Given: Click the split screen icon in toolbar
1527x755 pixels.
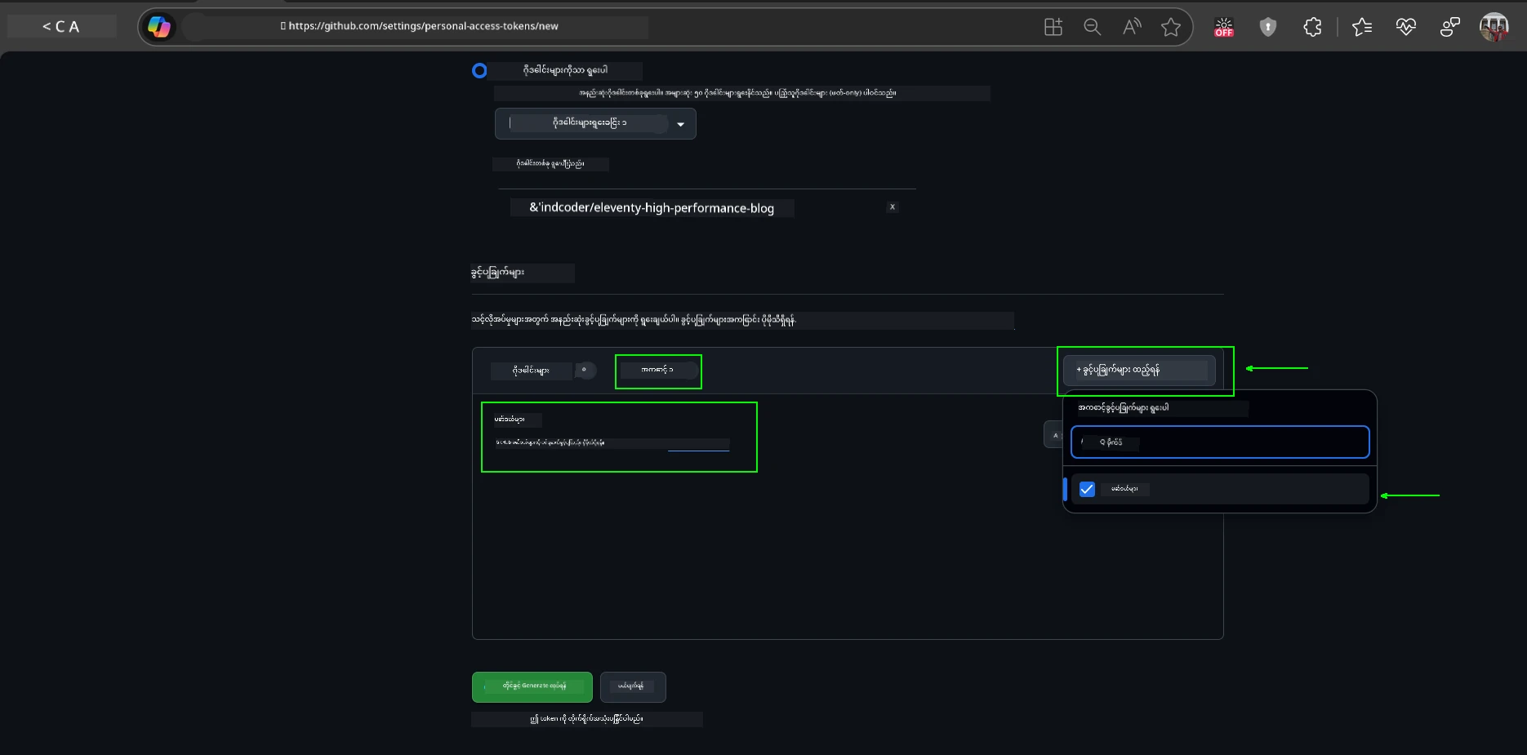Looking at the screenshot, I should pyautogui.click(x=1053, y=27).
